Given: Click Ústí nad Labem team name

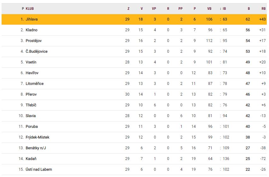Looking at the screenshot, I should pos(39,169).
